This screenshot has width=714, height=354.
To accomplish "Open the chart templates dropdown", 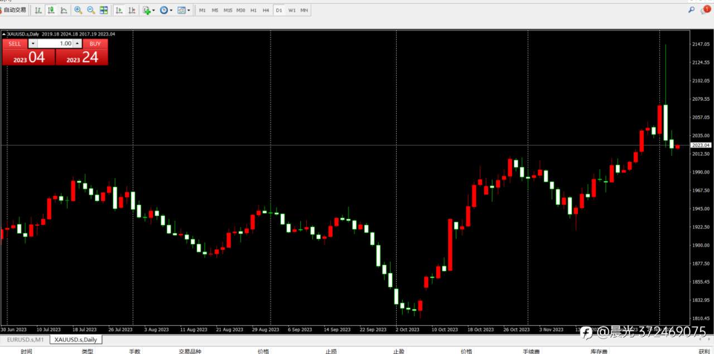I will coord(184,10).
